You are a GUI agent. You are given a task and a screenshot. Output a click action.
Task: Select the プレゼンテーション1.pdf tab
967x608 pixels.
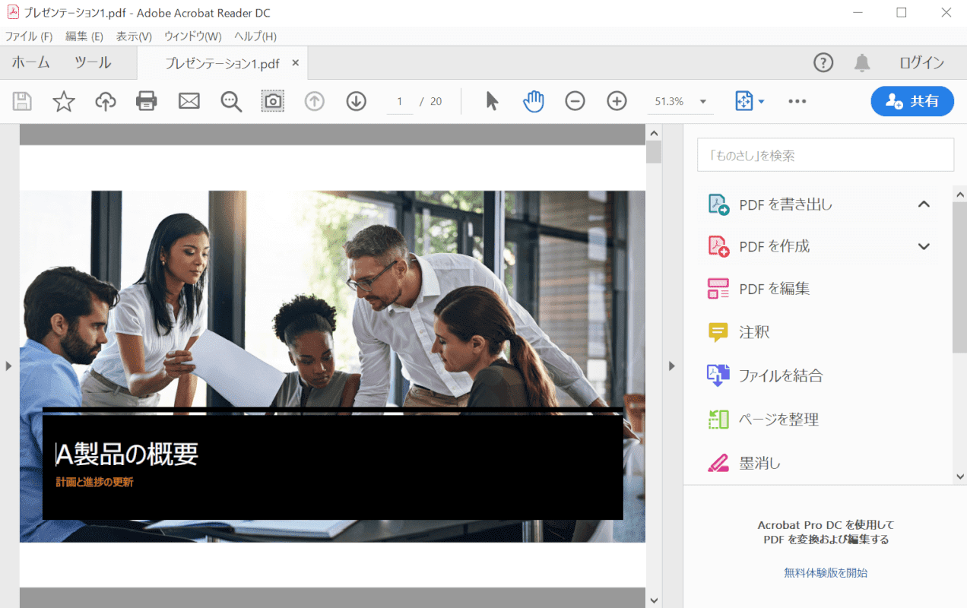click(222, 64)
